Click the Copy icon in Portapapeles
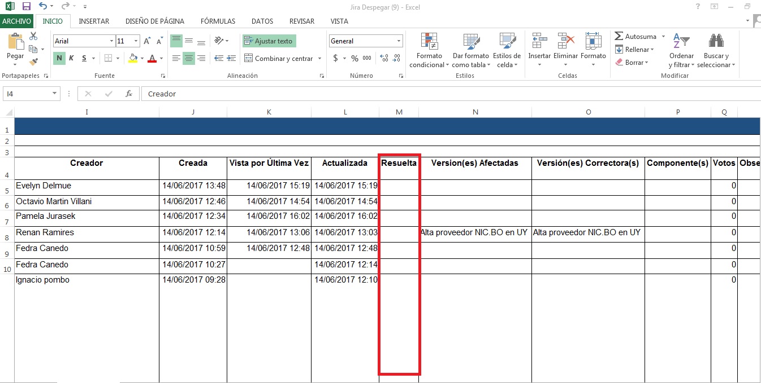The width and height of the screenshot is (761, 383). pos(32,49)
